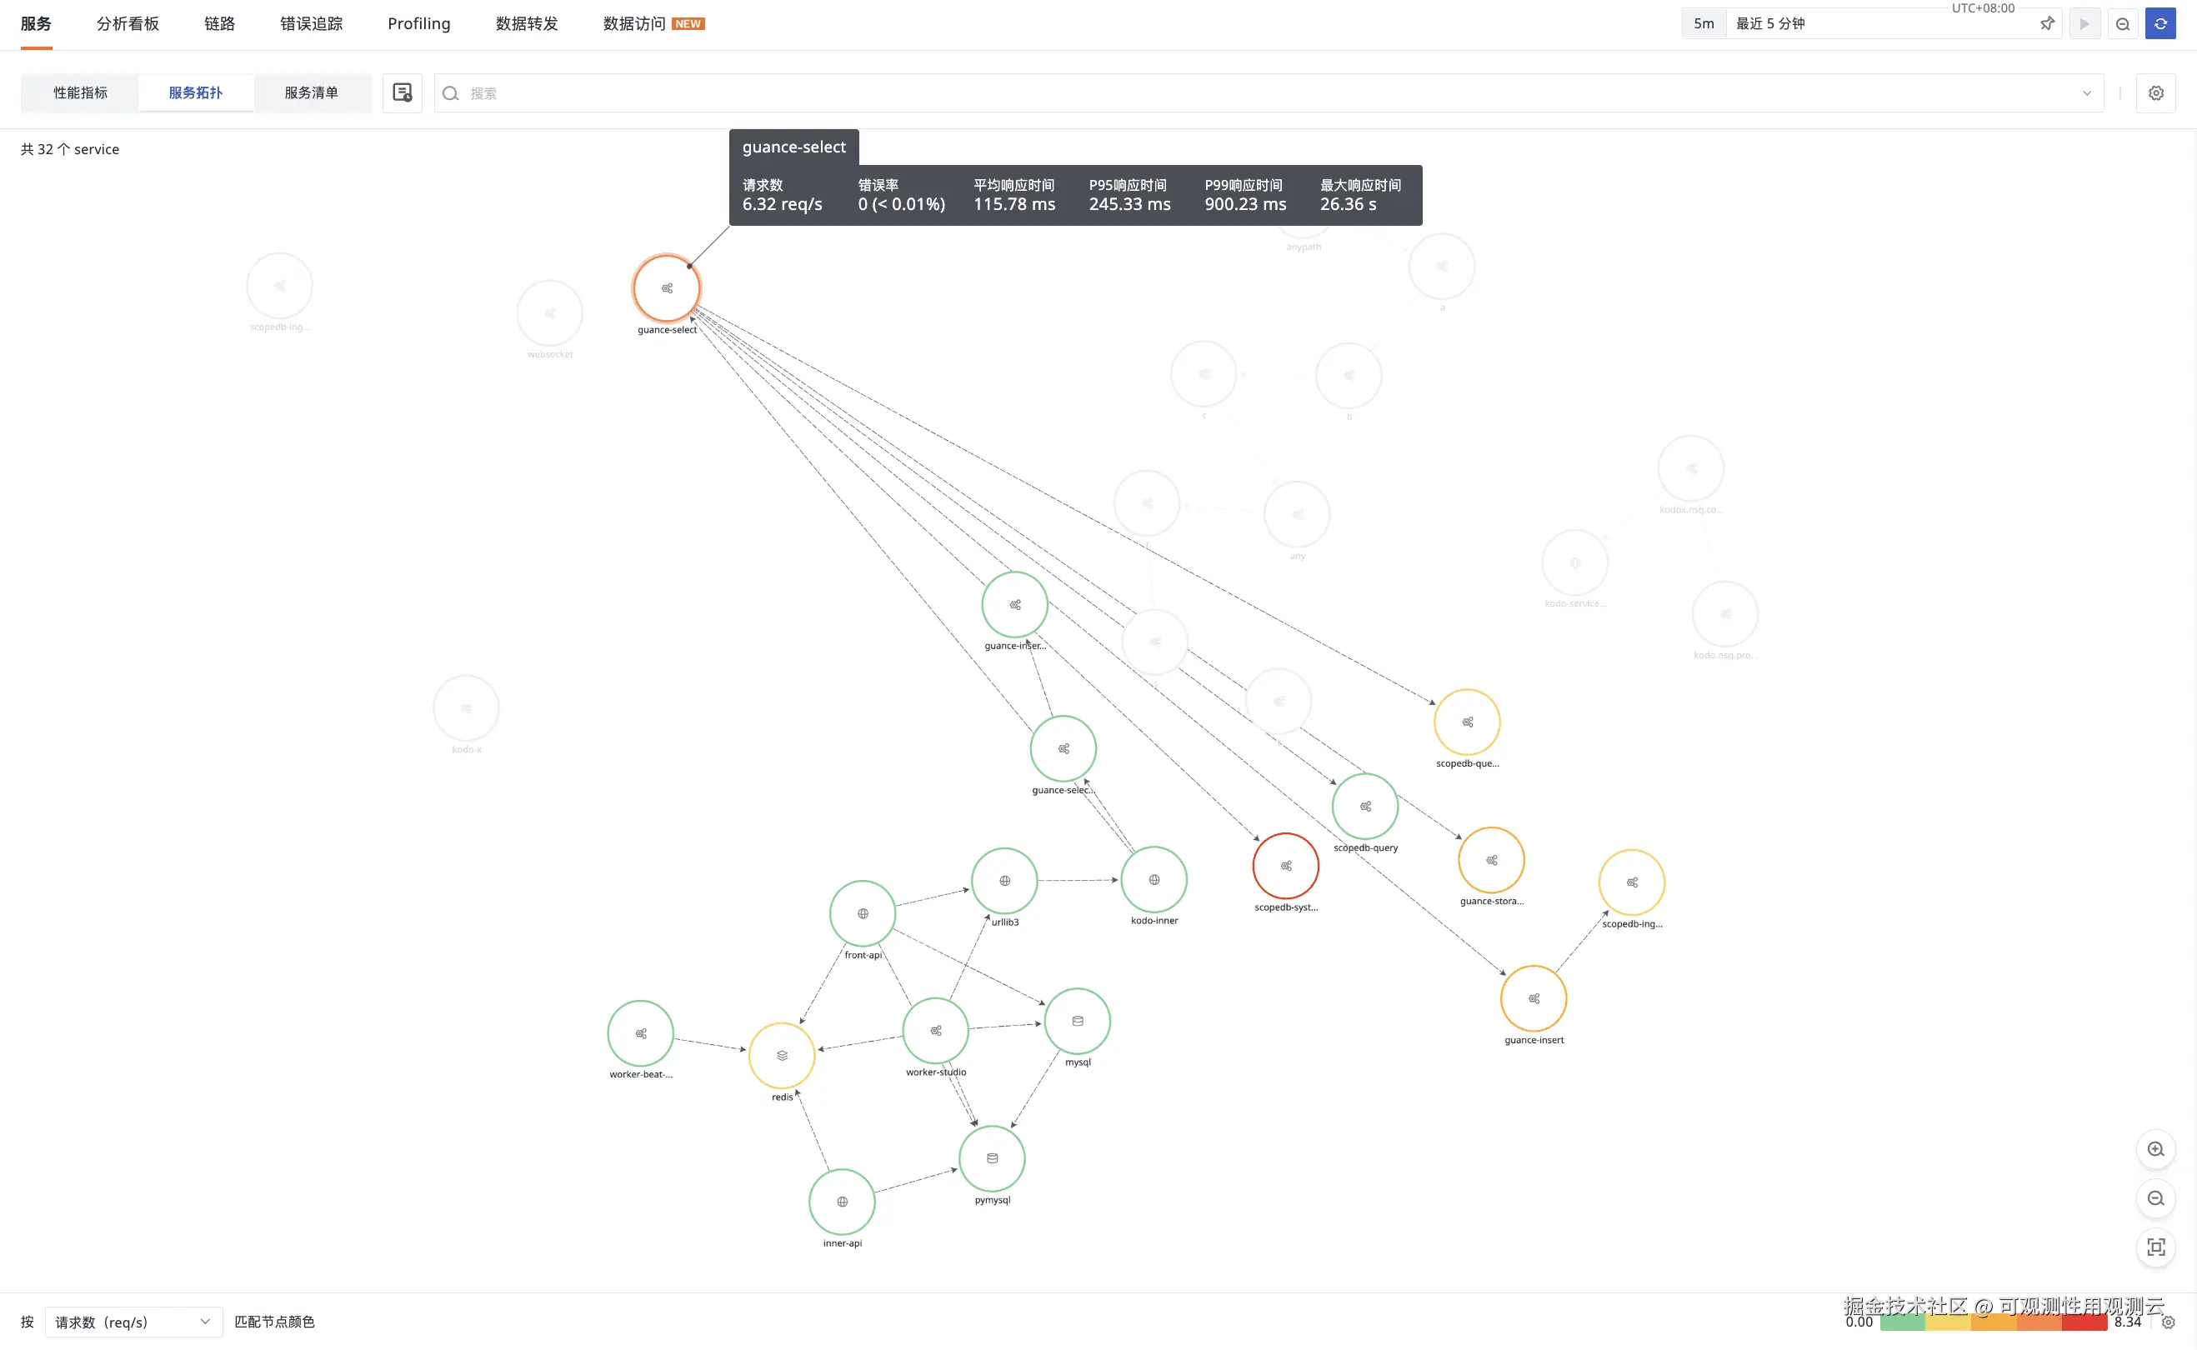Click the red scopedb-syst... service node
Screen dimensions: 2197x1350
[1284, 865]
